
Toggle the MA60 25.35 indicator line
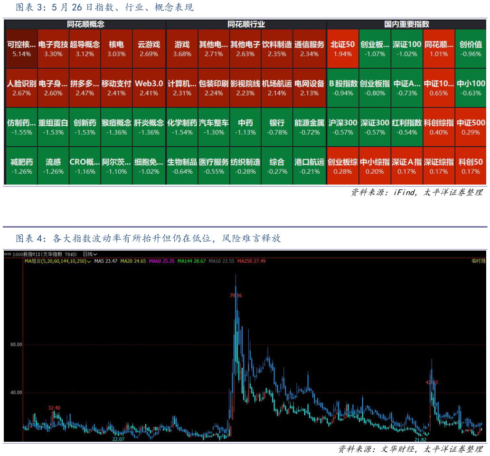(x=162, y=261)
